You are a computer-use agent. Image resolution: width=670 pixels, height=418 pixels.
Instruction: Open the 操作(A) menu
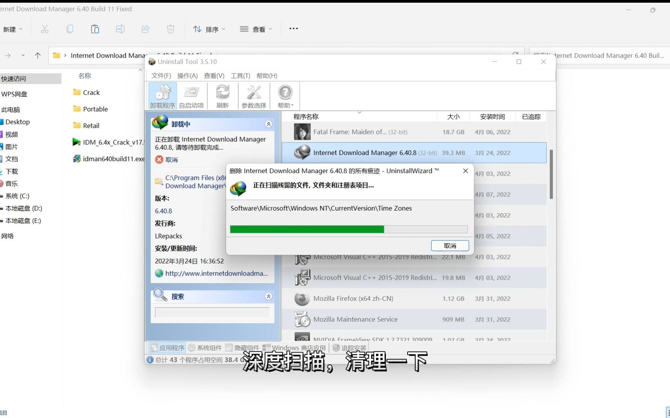point(187,75)
